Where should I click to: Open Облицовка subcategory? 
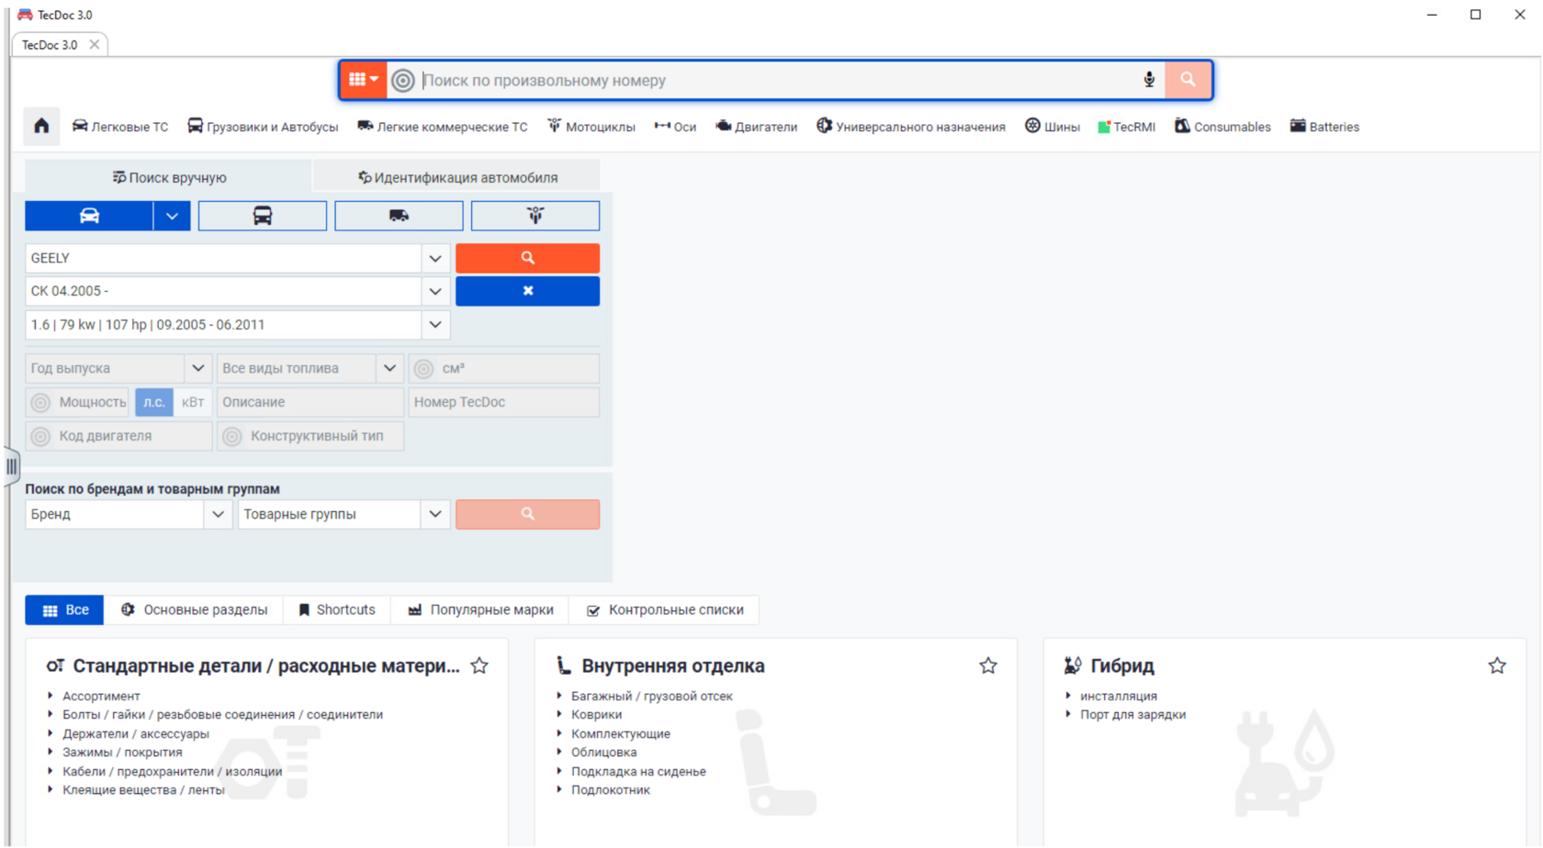[x=603, y=752]
